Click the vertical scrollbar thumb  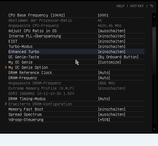pos(154,51)
